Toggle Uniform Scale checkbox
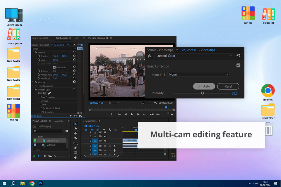The width and height of the screenshot is (281, 187). tap(54, 67)
